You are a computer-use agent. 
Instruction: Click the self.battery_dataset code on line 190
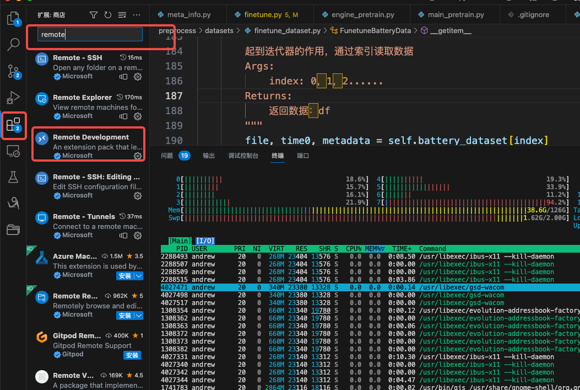(x=448, y=140)
